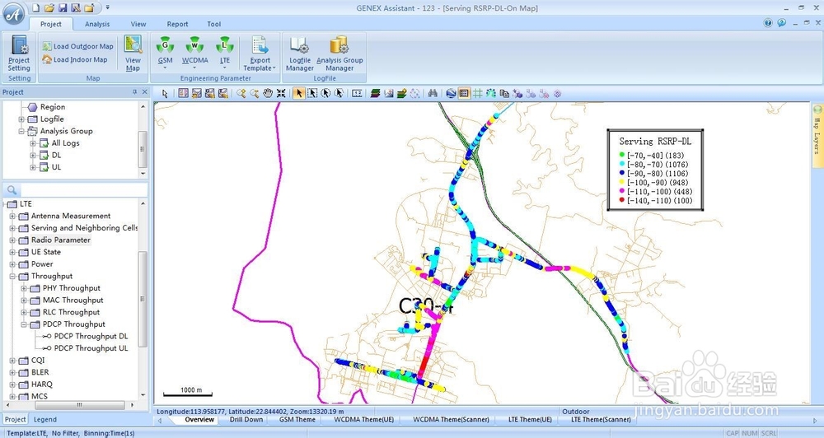Open Project Setting
Viewport: 824px width, 438px height.
[x=20, y=54]
